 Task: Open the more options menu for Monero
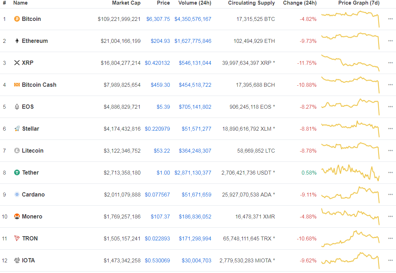tap(390, 216)
